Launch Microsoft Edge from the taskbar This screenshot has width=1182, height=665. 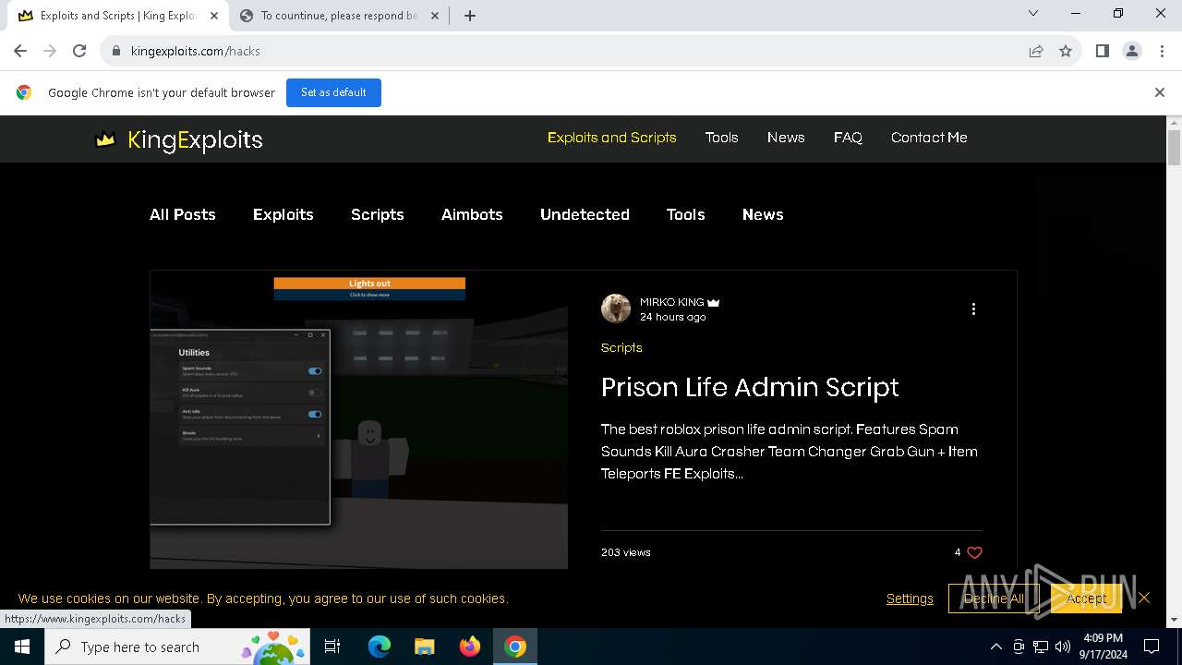coord(380,647)
